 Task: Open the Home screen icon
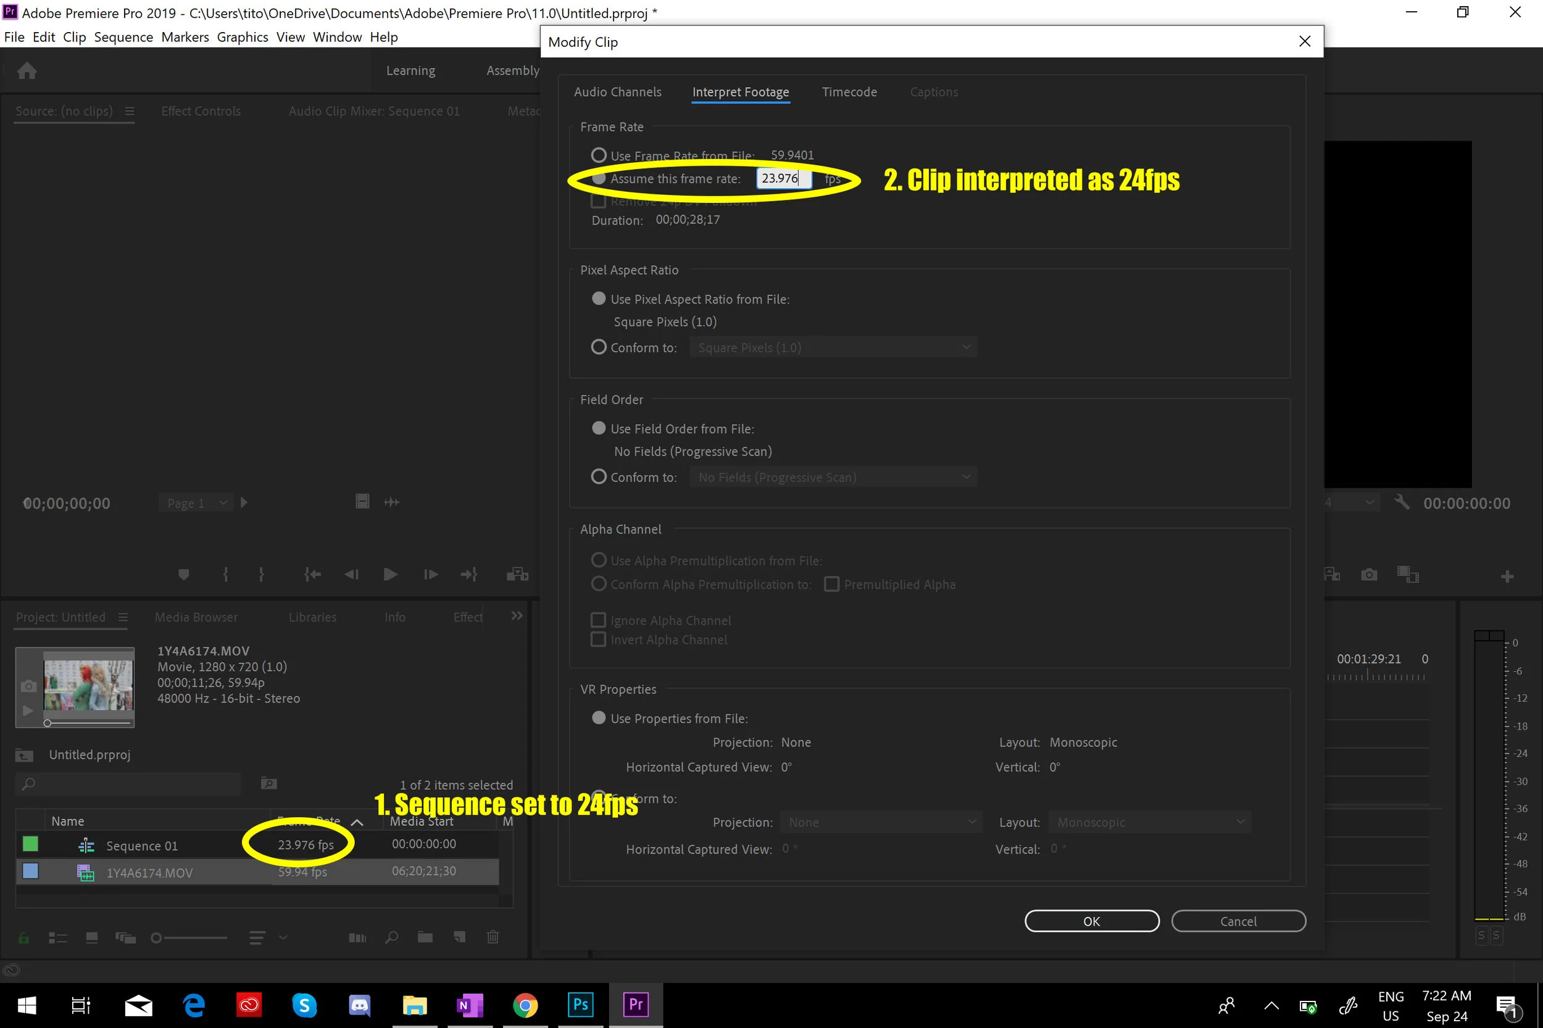pyautogui.click(x=27, y=71)
